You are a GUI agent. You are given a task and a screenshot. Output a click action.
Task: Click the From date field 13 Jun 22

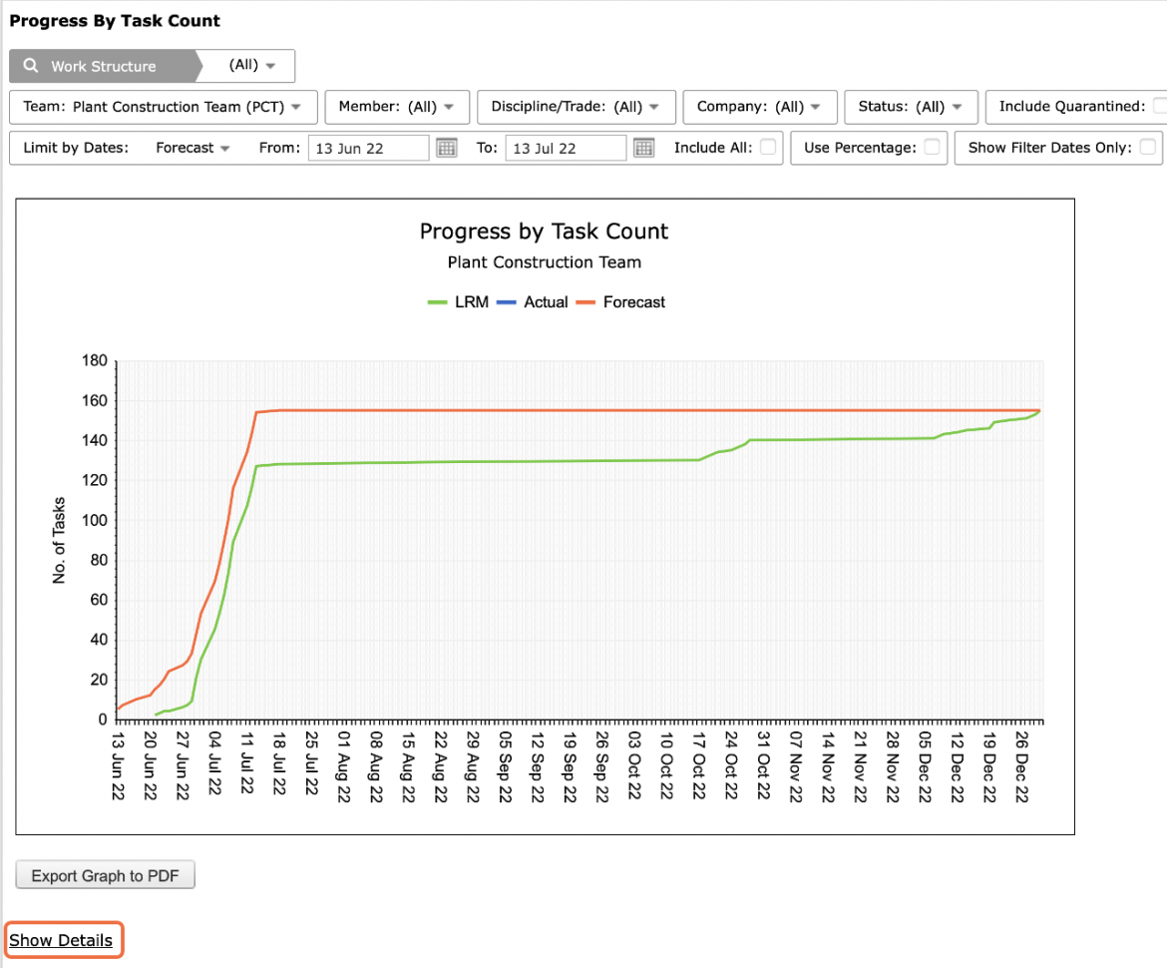click(368, 148)
